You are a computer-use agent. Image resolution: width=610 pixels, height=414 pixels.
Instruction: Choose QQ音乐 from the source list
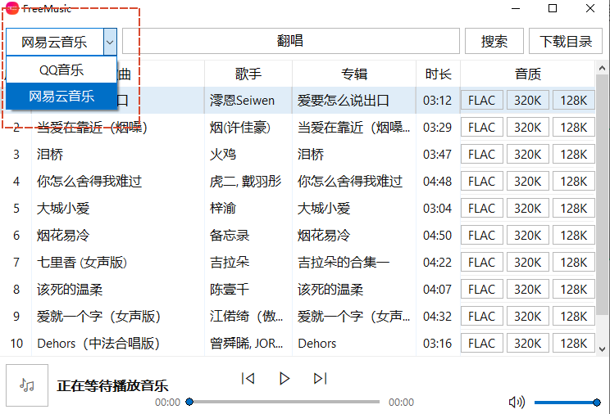(61, 70)
